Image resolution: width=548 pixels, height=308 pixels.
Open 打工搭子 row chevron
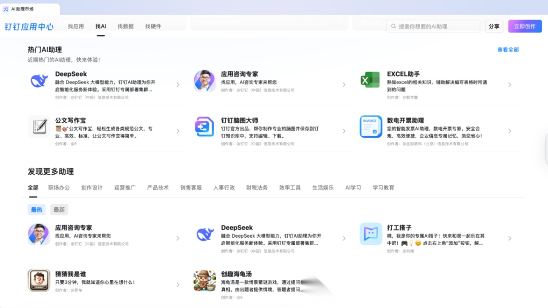(509, 238)
